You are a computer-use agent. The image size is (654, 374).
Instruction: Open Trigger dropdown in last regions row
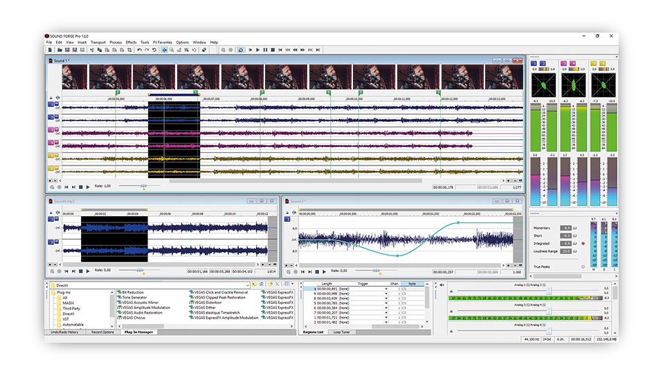click(x=385, y=323)
